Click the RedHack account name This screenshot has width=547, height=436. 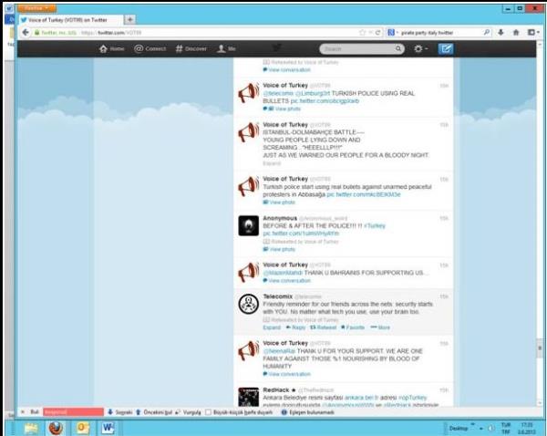[x=276, y=389]
